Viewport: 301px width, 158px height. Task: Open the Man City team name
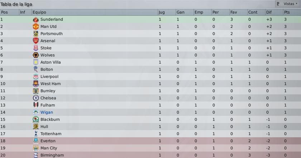coord(49,148)
